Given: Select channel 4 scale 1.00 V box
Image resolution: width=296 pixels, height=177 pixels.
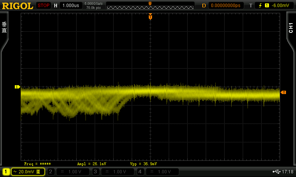Looking at the screenshot, I should point(162,171).
